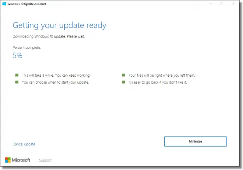243x170 pixels.
Task: Minimize the window from title bar
Action: click(211, 4)
